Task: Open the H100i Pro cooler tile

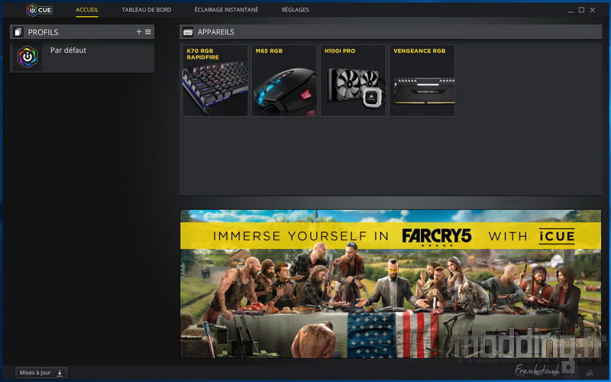Action: 353,80
